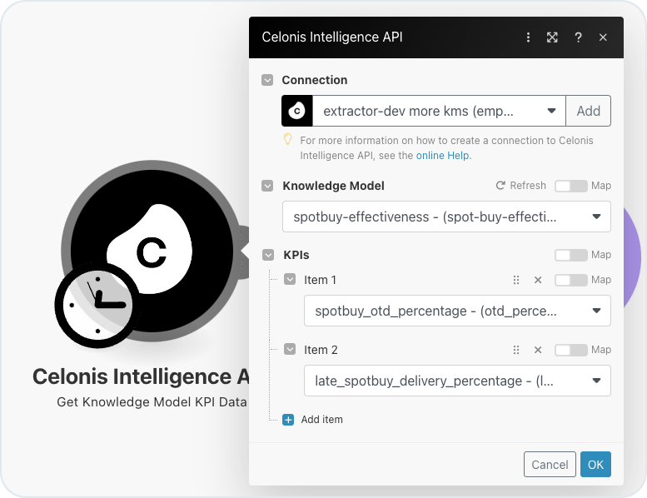
Task: Enable the Map switch for KPIs
Action: [570, 255]
